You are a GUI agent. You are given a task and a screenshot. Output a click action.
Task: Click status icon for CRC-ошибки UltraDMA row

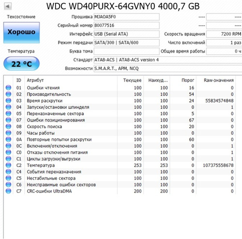point(8,191)
